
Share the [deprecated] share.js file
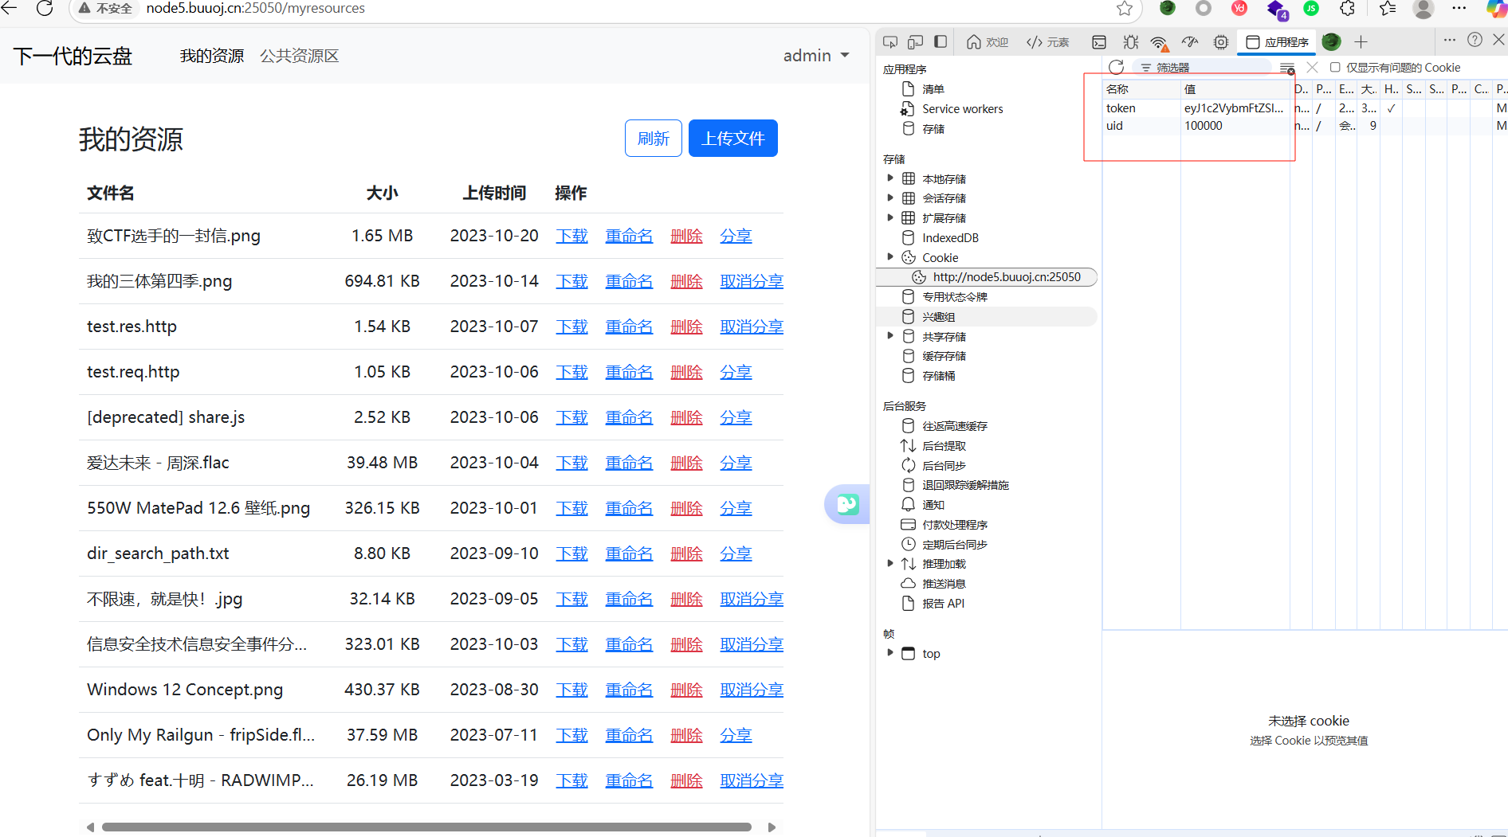click(736, 417)
